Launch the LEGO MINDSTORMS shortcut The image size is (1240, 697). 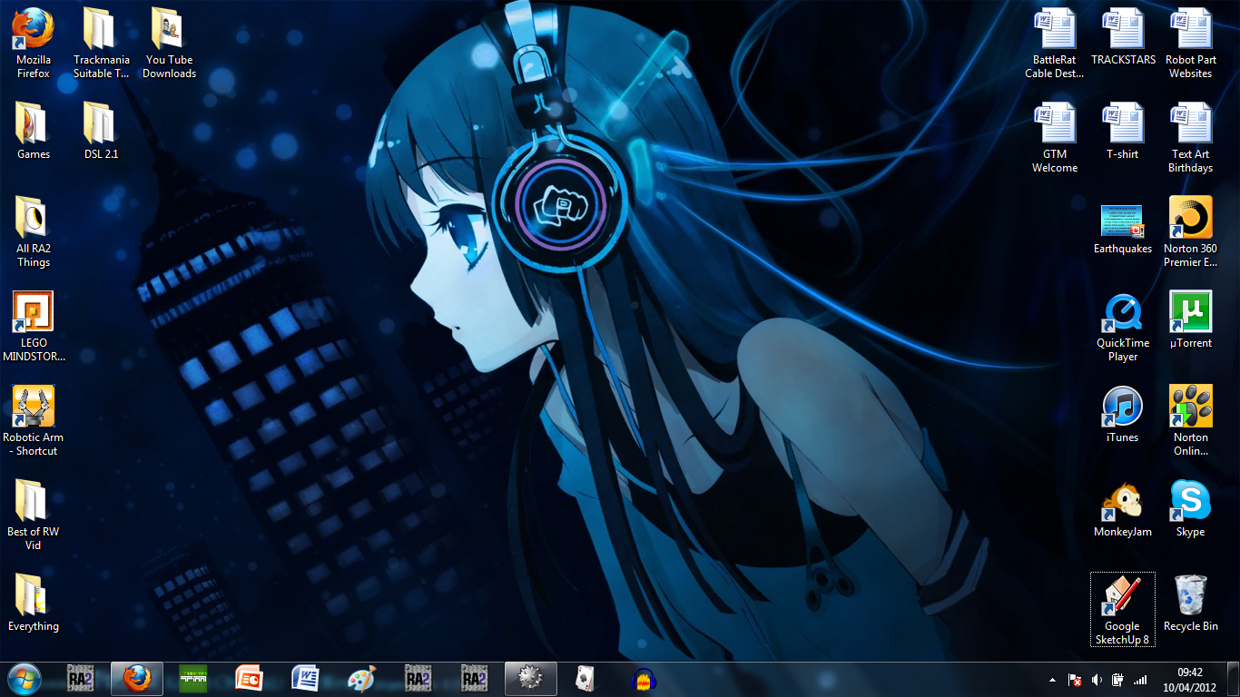pyautogui.click(x=34, y=326)
